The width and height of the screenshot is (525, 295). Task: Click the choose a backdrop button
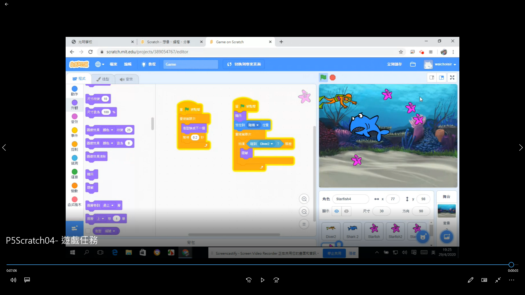click(x=447, y=237)
